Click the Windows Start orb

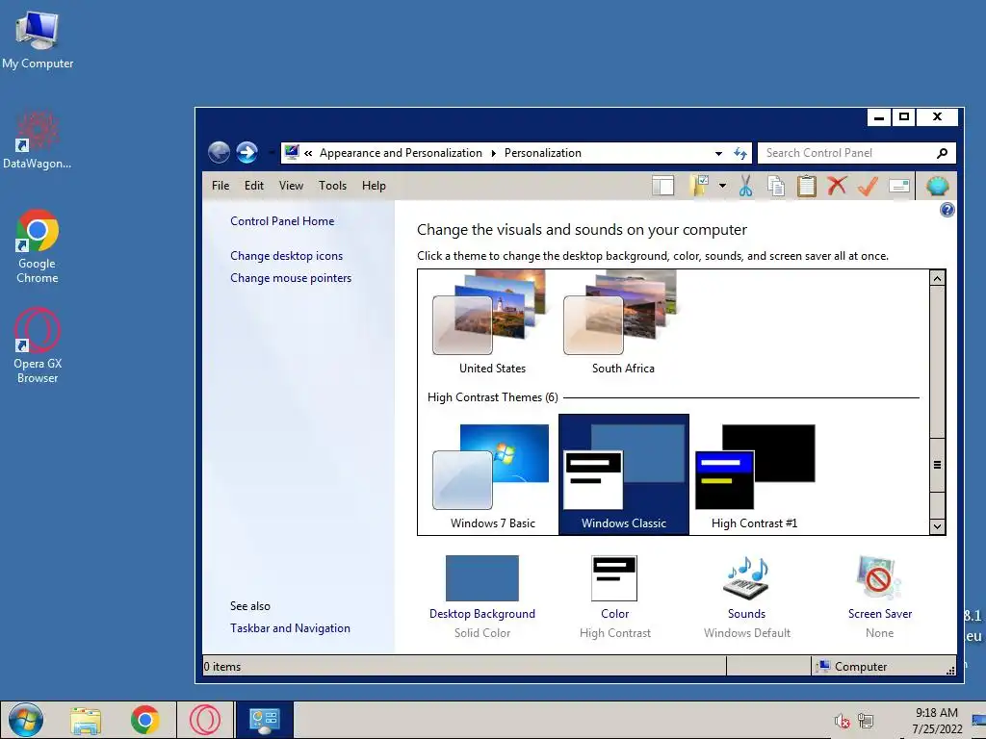[x=26, y=720]
